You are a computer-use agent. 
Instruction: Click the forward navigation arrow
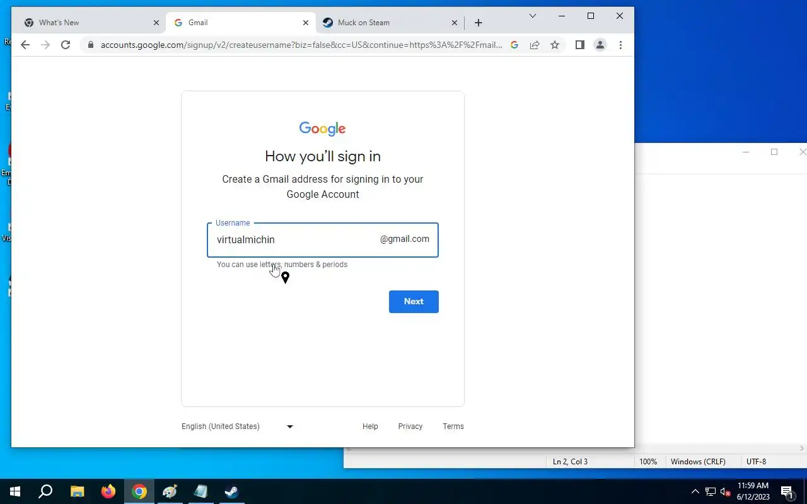[x=45, y=45]
